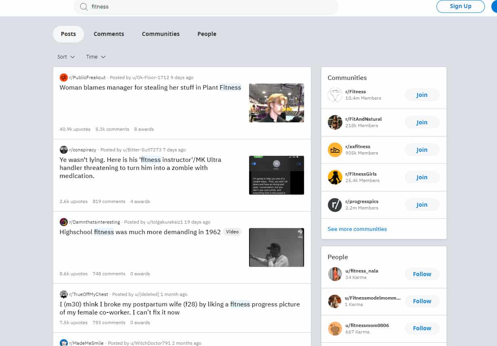The height and width of the screenshot is (346, 497).
Task: Click the r/PublicFreakout subreddit icon
Action: [x=63, y=77]
